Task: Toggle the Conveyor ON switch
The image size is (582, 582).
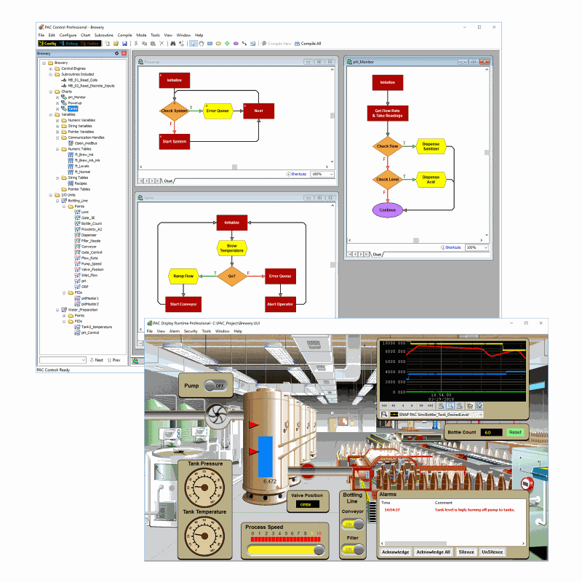Action: pos(353,525)
